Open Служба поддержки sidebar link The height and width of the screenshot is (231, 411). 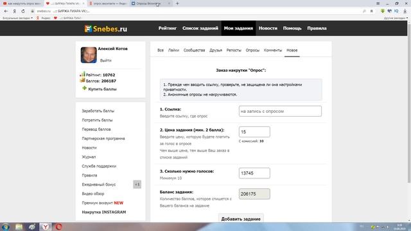coord(99,166)
